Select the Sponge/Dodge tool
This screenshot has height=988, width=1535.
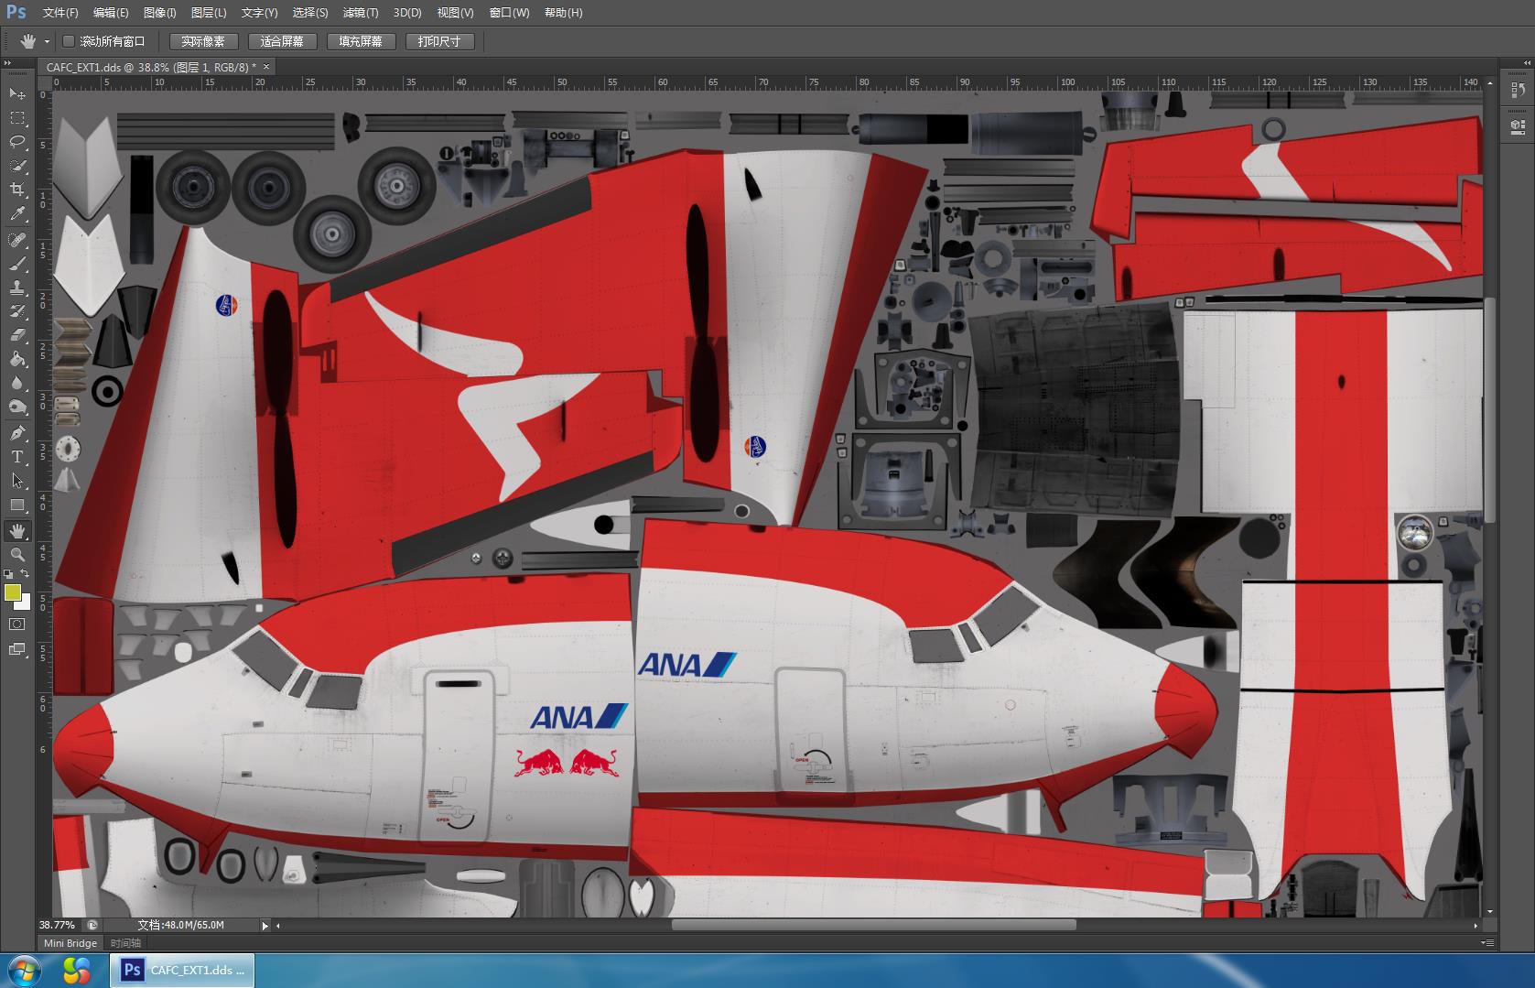(17, 407)
